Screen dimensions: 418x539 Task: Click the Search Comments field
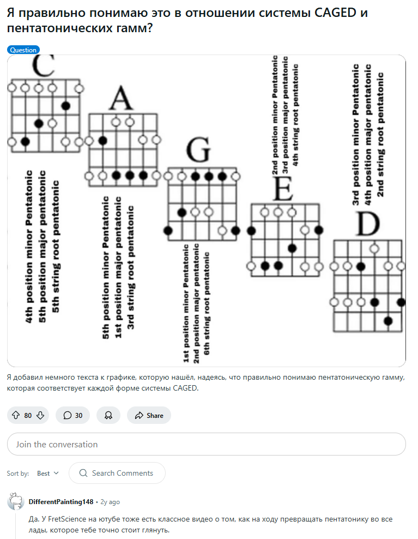(117, 473)
